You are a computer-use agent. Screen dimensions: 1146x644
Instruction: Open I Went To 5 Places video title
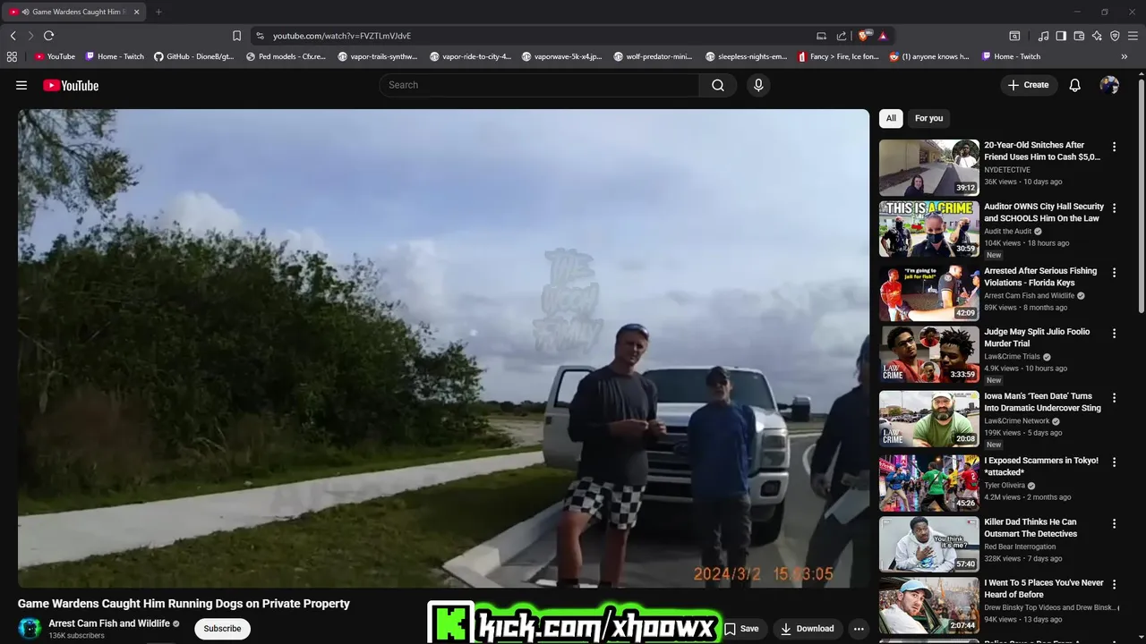1044,589
